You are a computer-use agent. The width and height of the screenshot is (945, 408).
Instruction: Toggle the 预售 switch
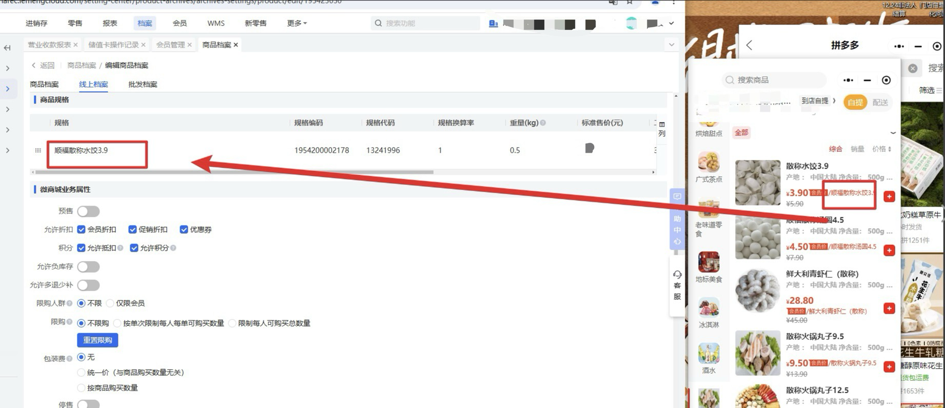[88, 211]
